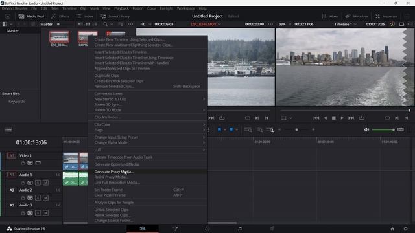
Task: Toggle loop in timeline viewer
Action: click(x=361, y=118)
